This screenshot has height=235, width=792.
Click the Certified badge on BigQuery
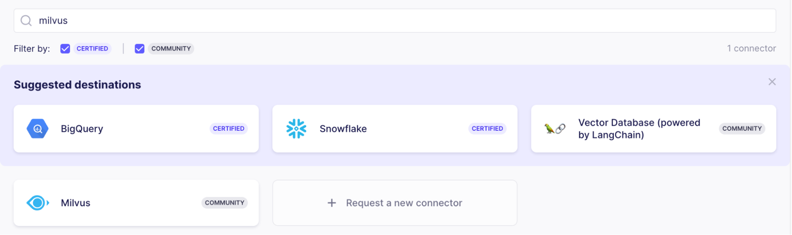(x=229, y=129)
